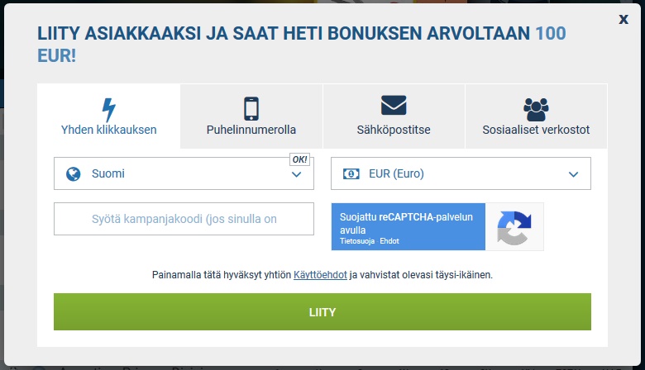Click the mobile phone icon

tap(251, 108)
